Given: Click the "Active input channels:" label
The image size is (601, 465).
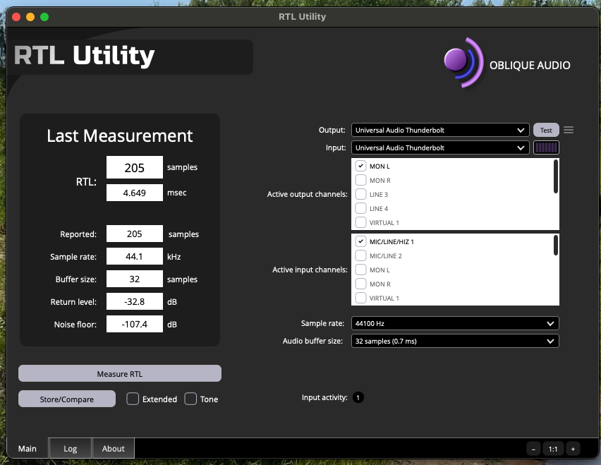Looking at the screenshot, I should 310,270.
